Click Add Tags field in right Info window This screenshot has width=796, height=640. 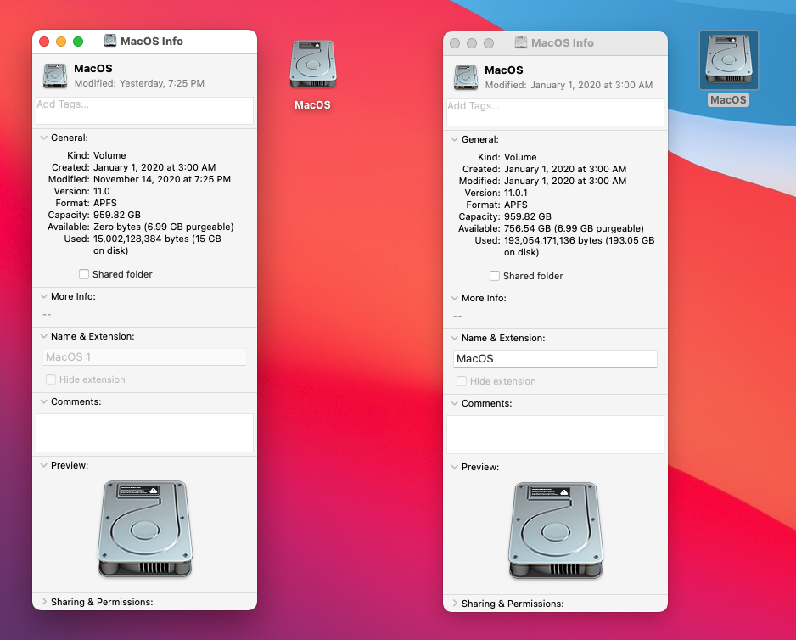click(x=555, y=112)
